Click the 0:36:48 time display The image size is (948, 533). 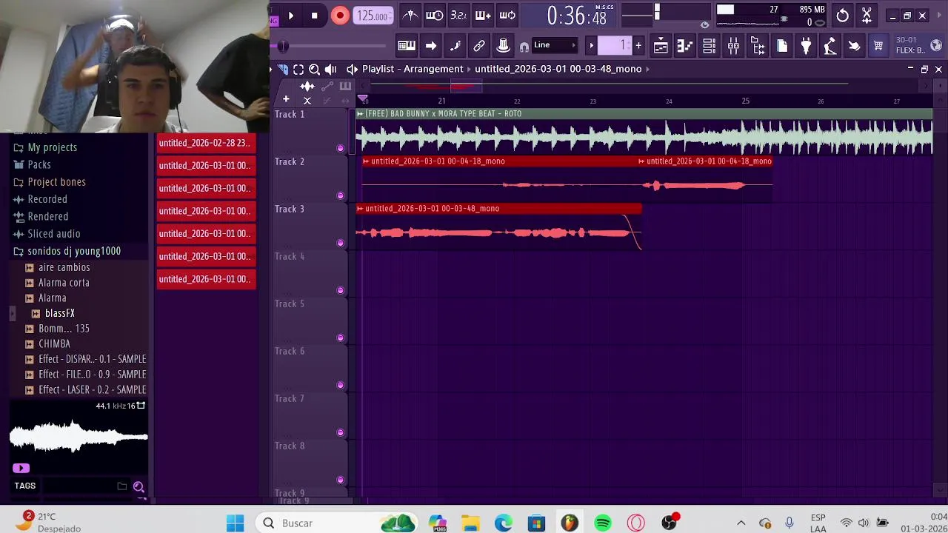(x=577, y=16)
